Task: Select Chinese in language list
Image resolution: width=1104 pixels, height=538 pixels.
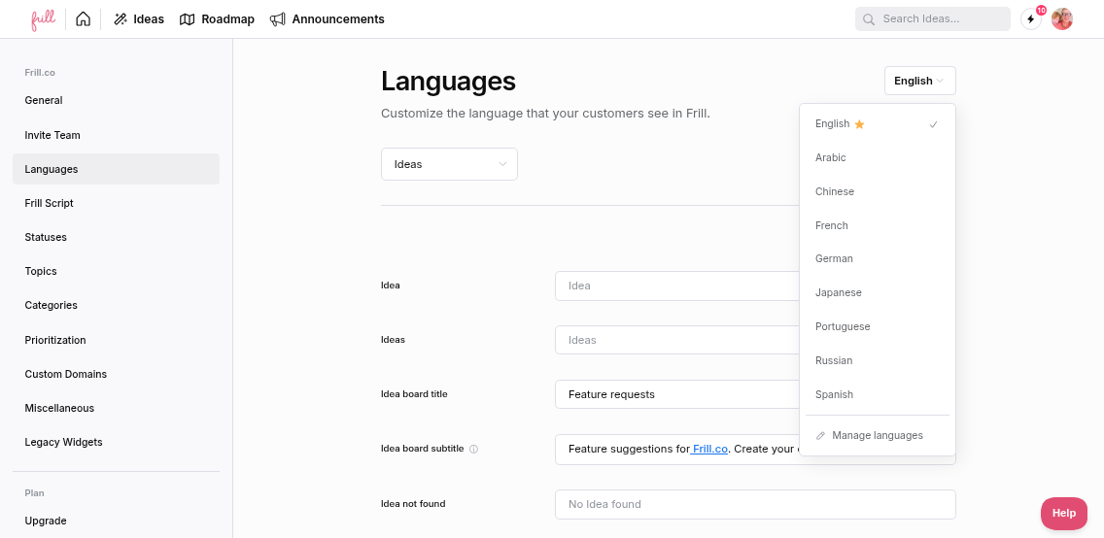Action: tap(878, 191)
